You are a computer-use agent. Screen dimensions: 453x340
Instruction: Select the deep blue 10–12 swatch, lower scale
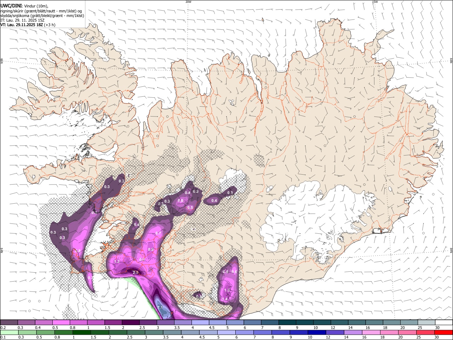317,332
